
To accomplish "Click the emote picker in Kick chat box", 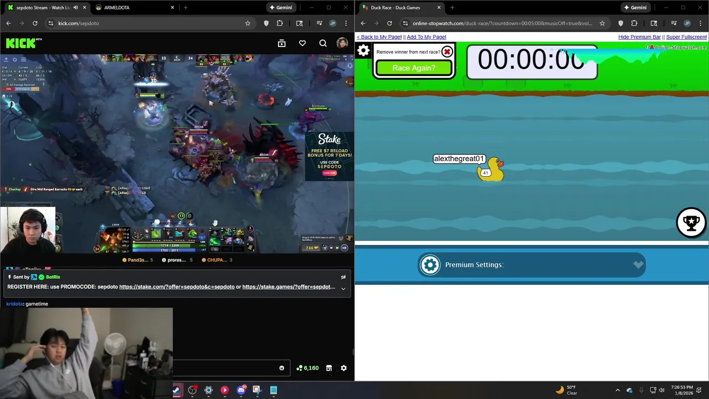I will tap(281, 368).
